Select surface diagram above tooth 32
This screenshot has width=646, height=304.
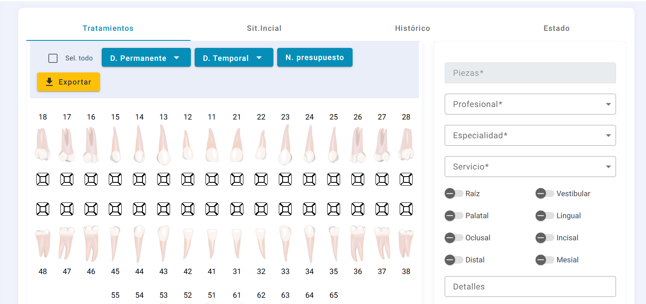click(261, 209)
